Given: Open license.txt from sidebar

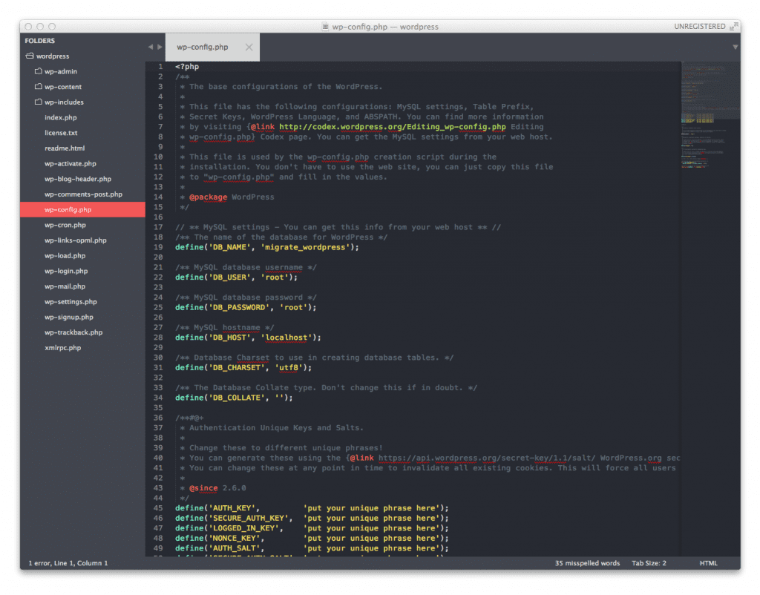Looking at the screenshot, I should [61, 133].
